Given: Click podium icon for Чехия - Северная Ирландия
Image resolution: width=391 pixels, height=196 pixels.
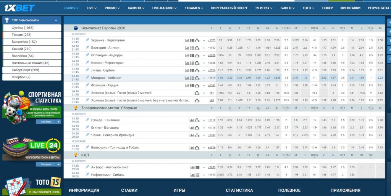Looking at the screenshot, I should pos(197,135).
